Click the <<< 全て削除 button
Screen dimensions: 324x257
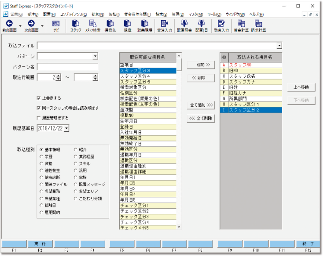[x=201, y=118]
